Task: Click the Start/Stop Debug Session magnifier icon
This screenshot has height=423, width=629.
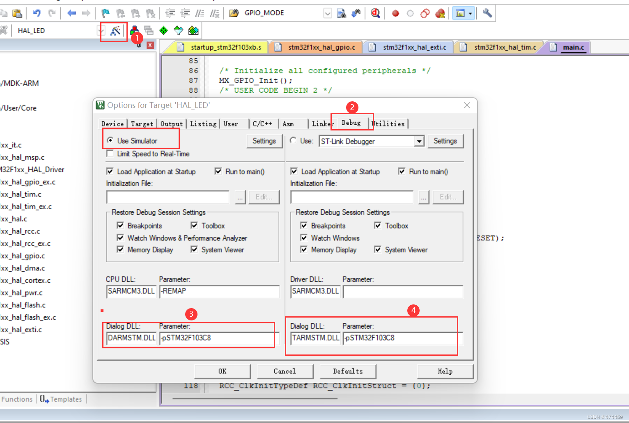Action: coord(375,13)
